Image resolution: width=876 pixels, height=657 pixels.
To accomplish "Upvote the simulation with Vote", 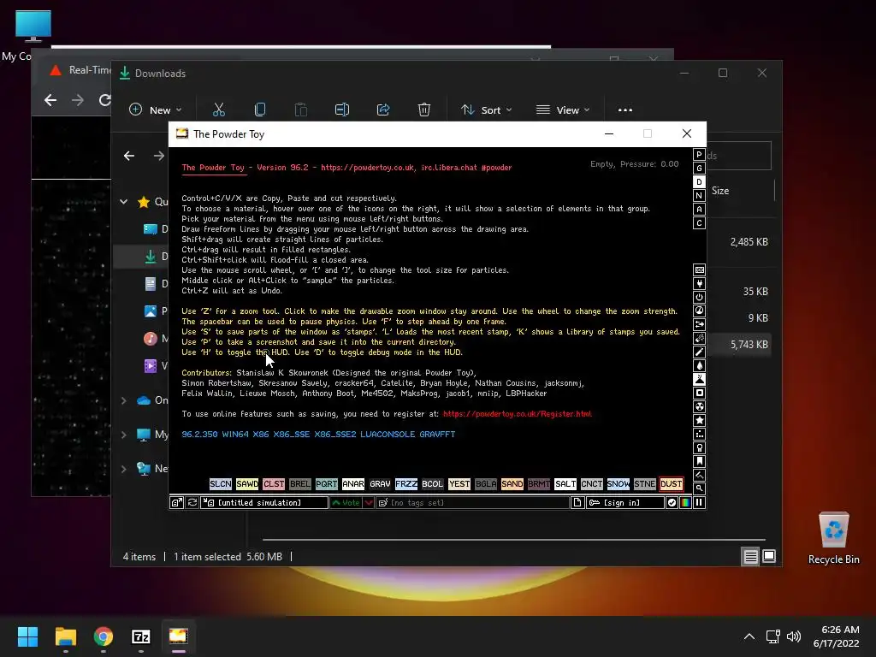I will click(346, 503).
